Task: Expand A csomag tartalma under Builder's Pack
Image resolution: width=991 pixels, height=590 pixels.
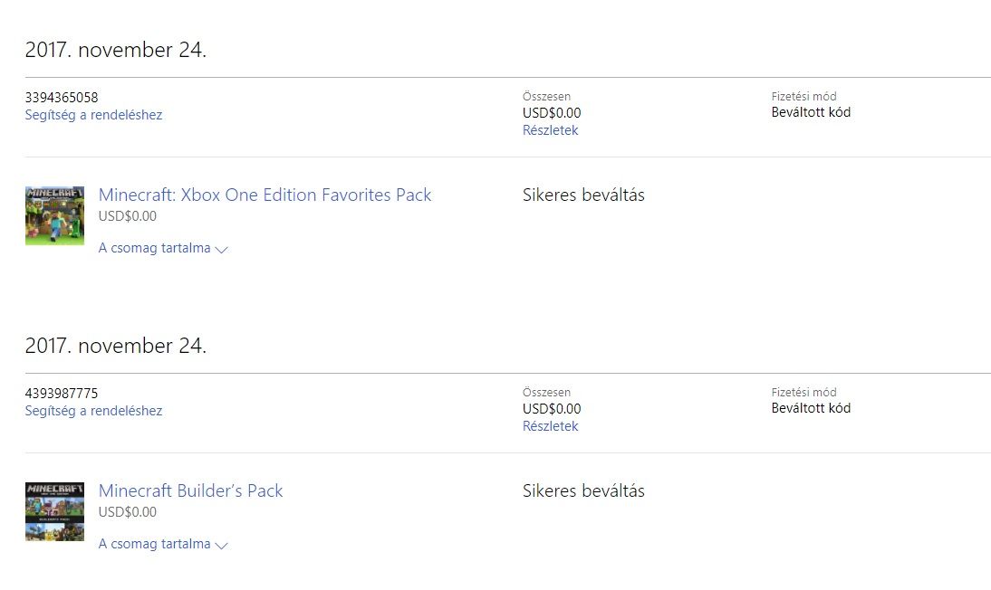Action: tap(163, 544)
